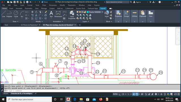Click the keyword search field
181x102 pixels.
(x=117, y=2)
